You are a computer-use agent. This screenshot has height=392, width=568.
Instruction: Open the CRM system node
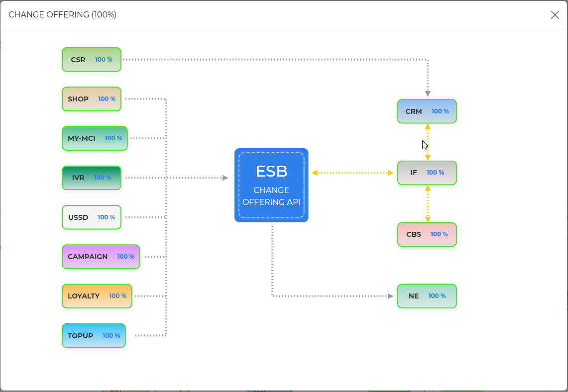pyautogui.click(x=427, y=111)
